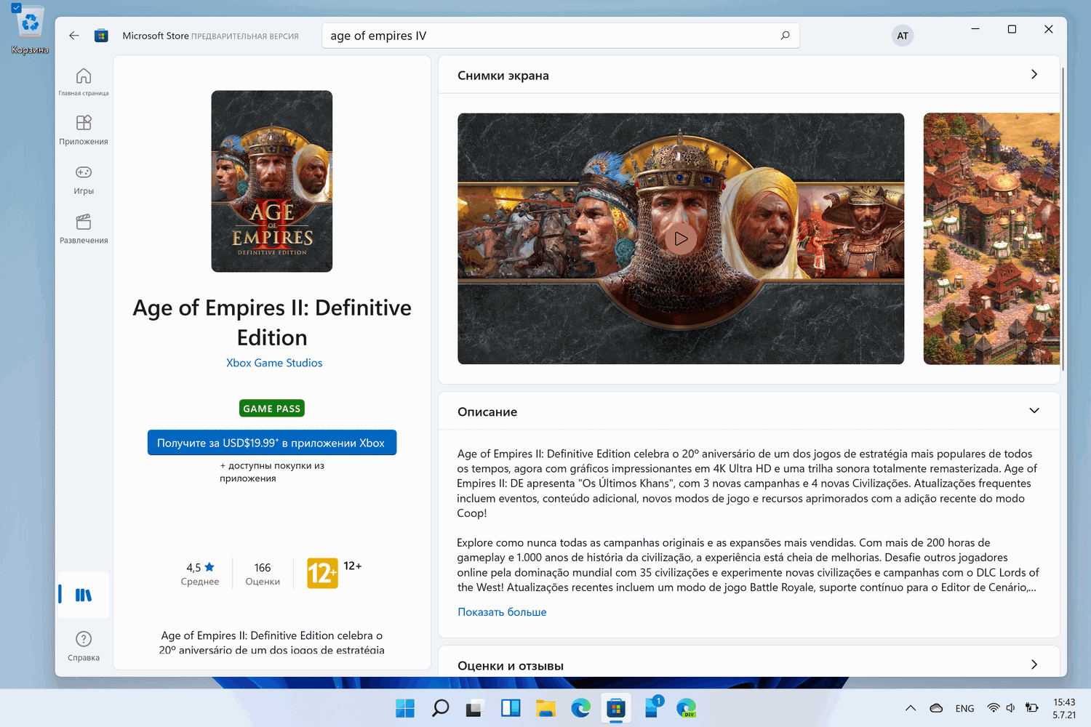The width and height of the screenshot is (1091, 727).
Task: Click the Age of Empires II box art
Action: pyautogui.click(x=272, y=181)
